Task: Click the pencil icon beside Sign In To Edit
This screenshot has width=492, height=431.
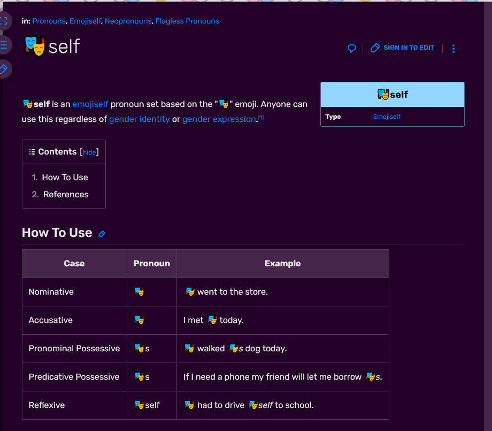Action: tap(375, 48)
